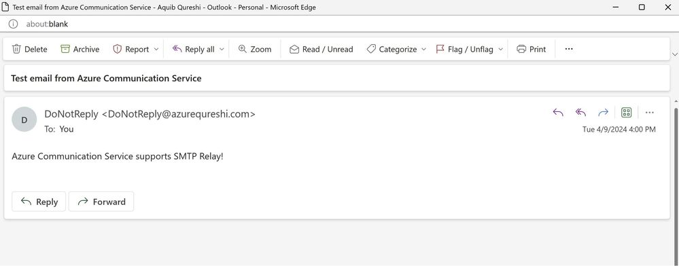This screenshot has height=266, width=679.
Task: Expand the Reply all dropdown chevron
Action: tap(222, 50)
